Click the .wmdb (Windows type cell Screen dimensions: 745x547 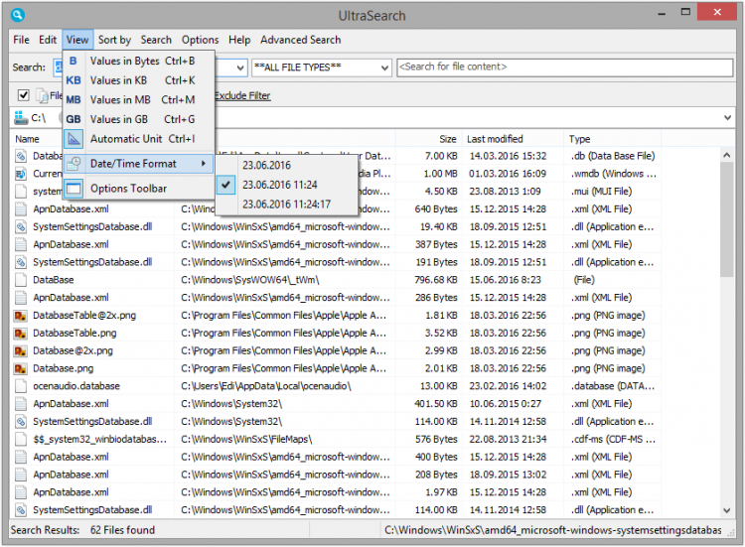point(614,174)
